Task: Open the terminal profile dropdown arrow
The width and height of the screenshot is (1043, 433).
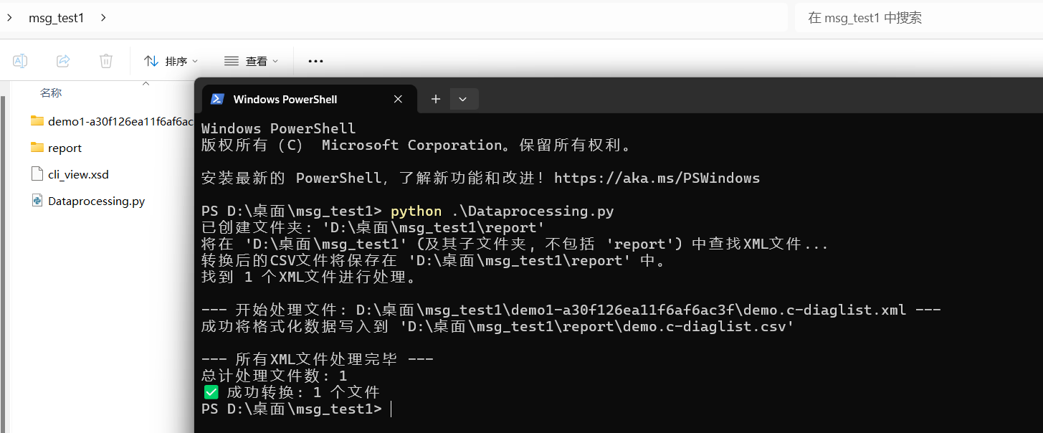Action: pyautogui.click(x=463, y=99)
